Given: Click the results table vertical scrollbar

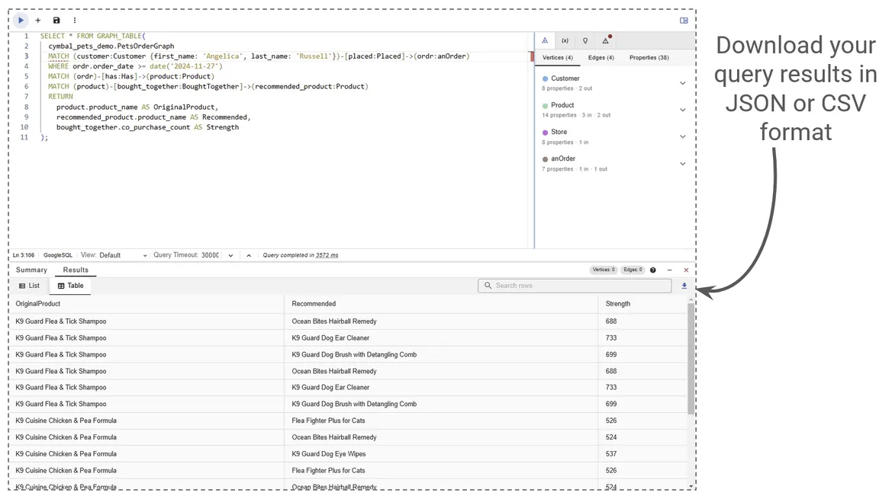Looking at the screenshot, I should [691, 359].
